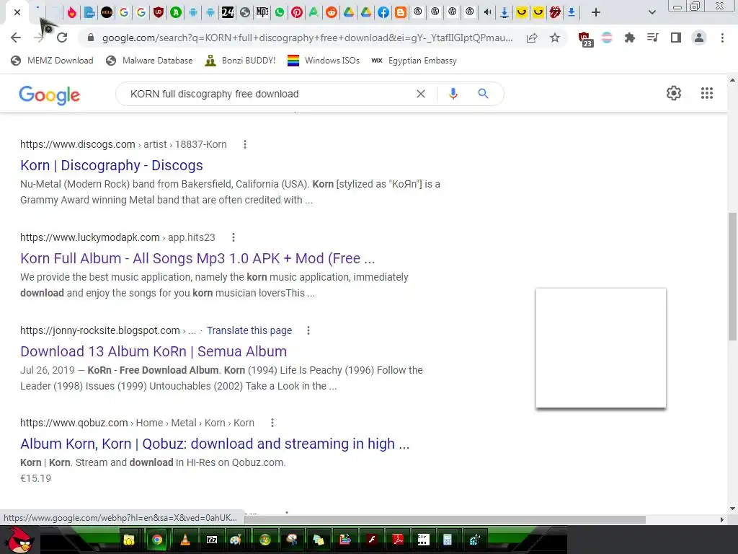
Task: Open the Malware Database bookmark
Action: 150,61
